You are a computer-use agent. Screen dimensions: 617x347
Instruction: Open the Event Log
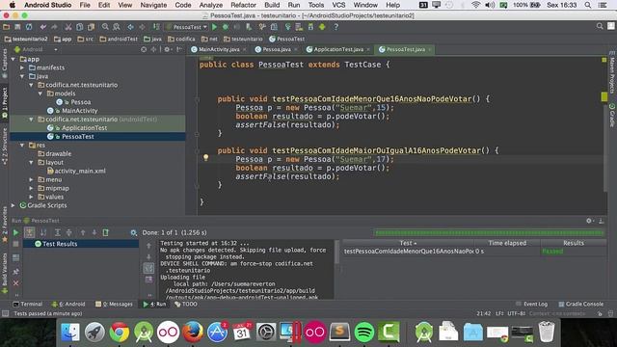(531, 305)
